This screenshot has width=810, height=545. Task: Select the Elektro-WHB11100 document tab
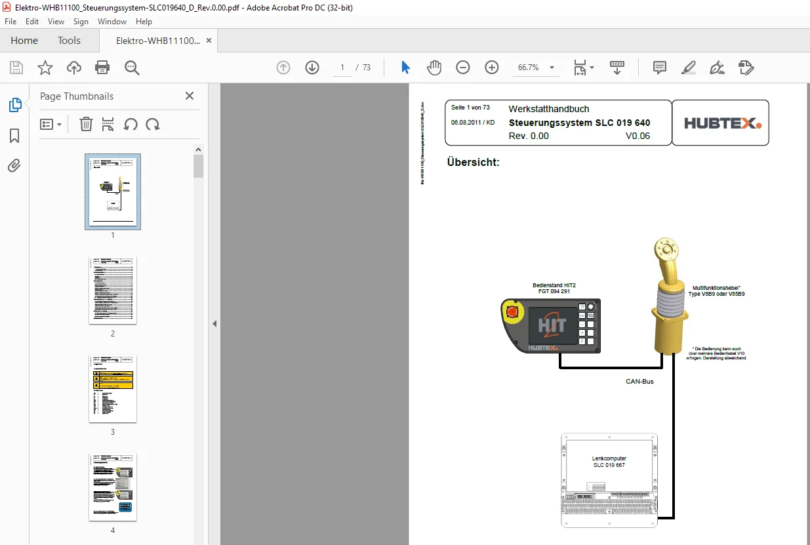[x=158, y=41]
